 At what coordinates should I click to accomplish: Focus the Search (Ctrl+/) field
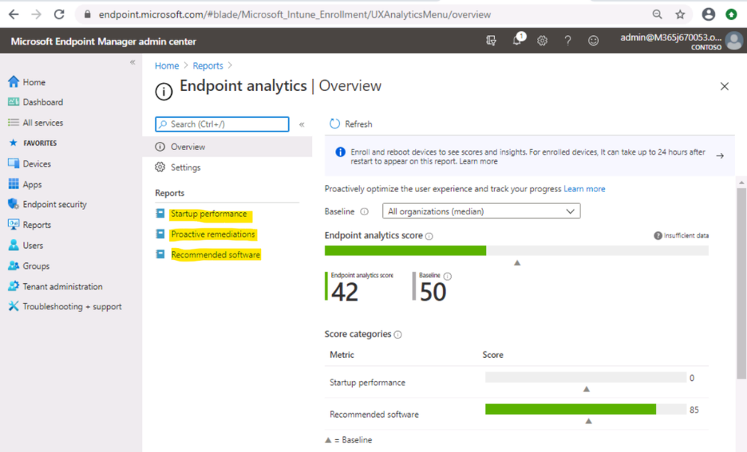222,124
